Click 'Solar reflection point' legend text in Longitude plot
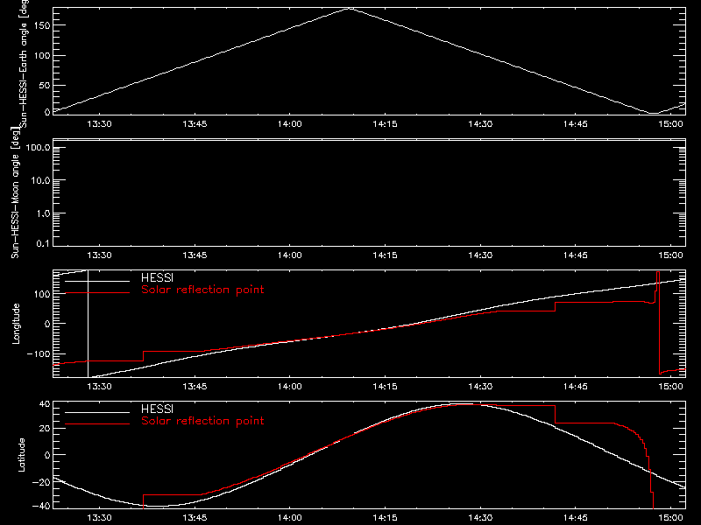The height and width of the screenshot is (525, 701). click(202, 290)
